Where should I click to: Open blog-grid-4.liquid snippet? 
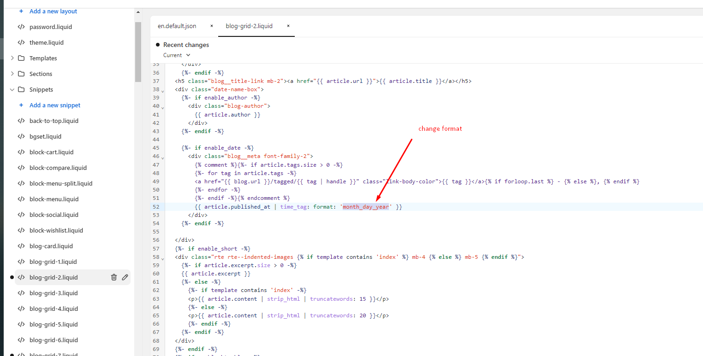(x=54, y=309)
